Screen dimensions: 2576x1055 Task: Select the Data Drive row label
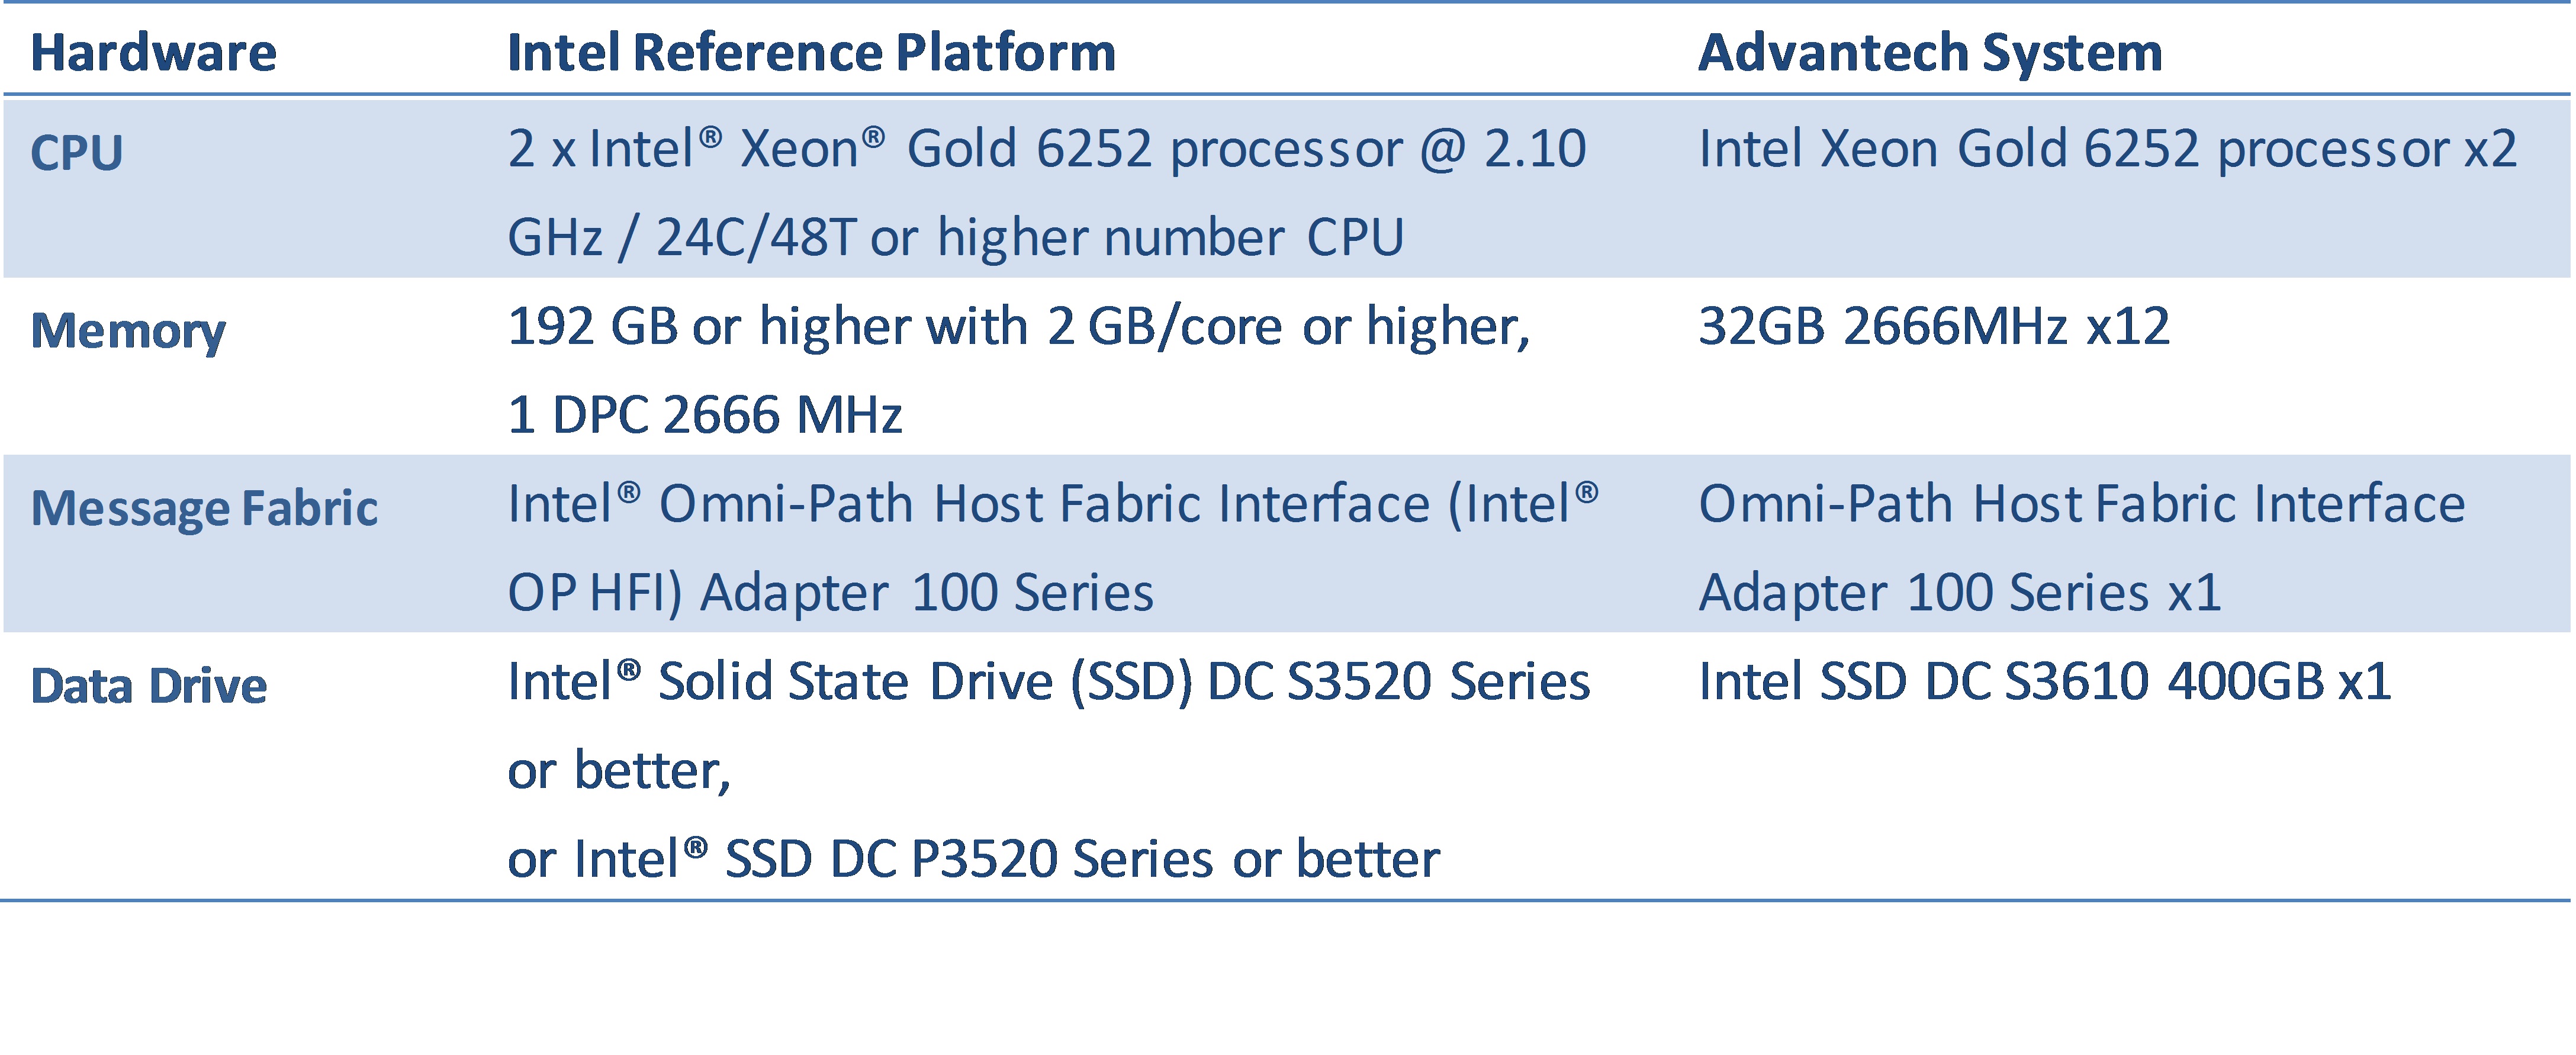pyautogui.click(x=149, y=686)
